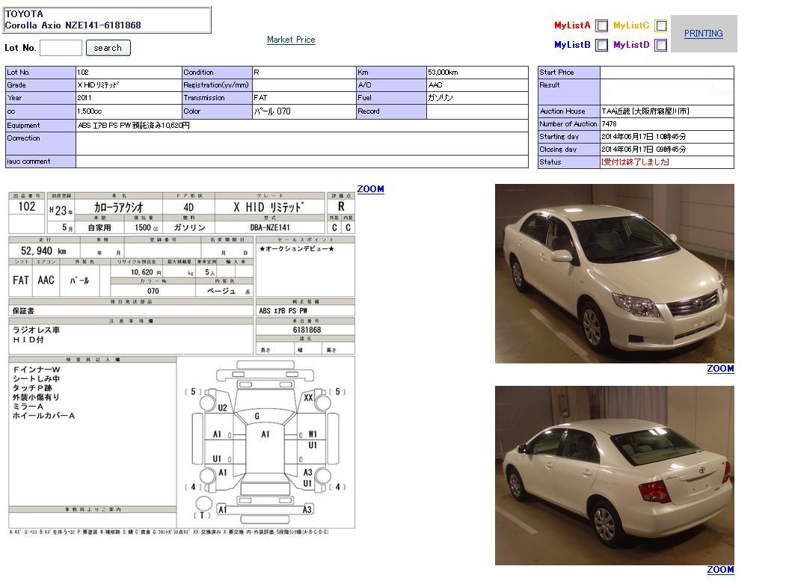
Task: Open the Market Price link
Action: (x=291, y=40)
